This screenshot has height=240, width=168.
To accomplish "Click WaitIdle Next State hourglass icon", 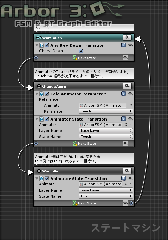I will tap(75, 203).
